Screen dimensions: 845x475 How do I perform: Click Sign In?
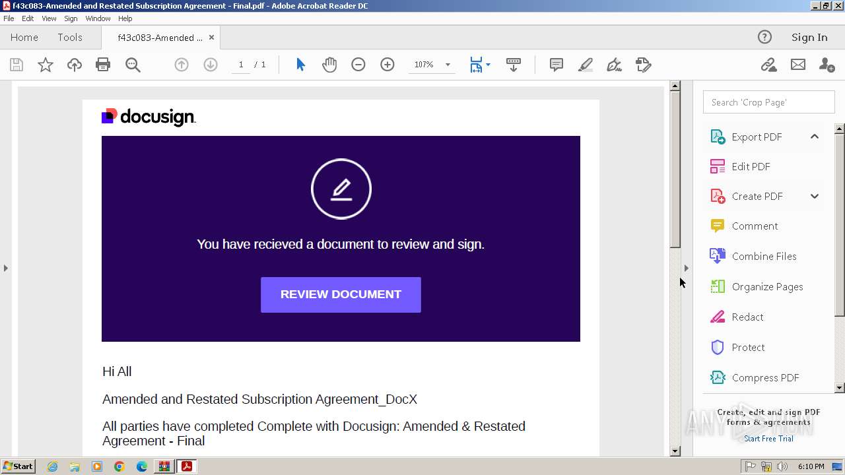809,38
